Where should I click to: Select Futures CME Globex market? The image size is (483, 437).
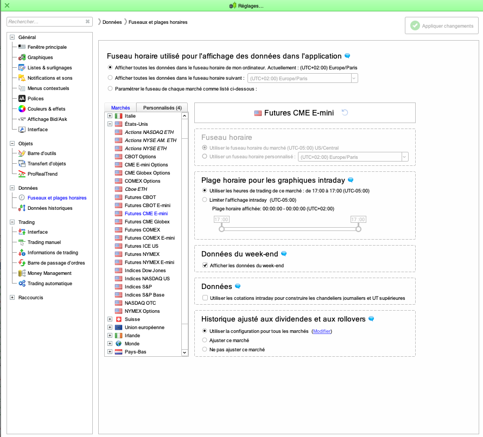(147, 222)
